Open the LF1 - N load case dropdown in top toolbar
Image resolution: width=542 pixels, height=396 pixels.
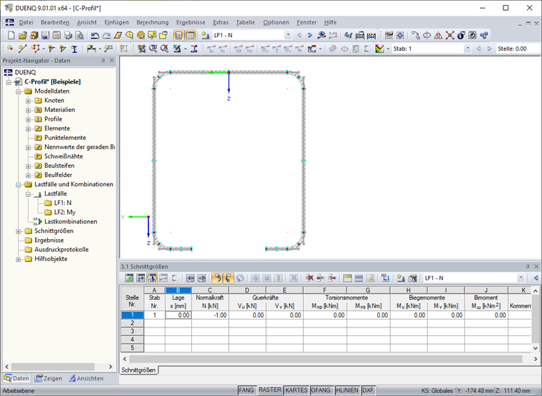click(288, 35)
